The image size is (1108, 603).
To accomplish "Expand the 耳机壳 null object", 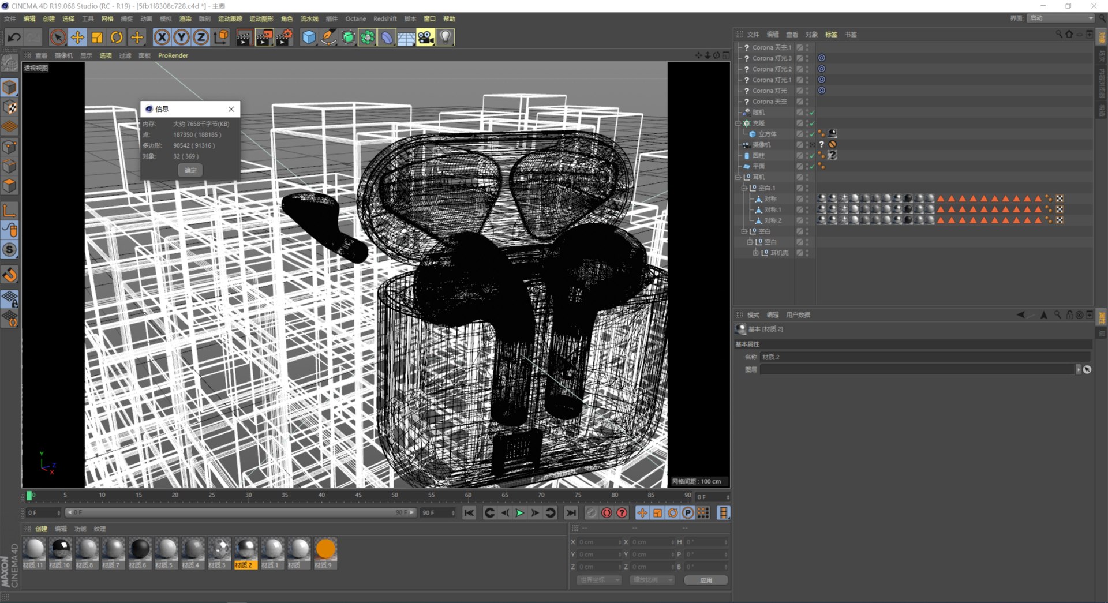I will [755, 253].
